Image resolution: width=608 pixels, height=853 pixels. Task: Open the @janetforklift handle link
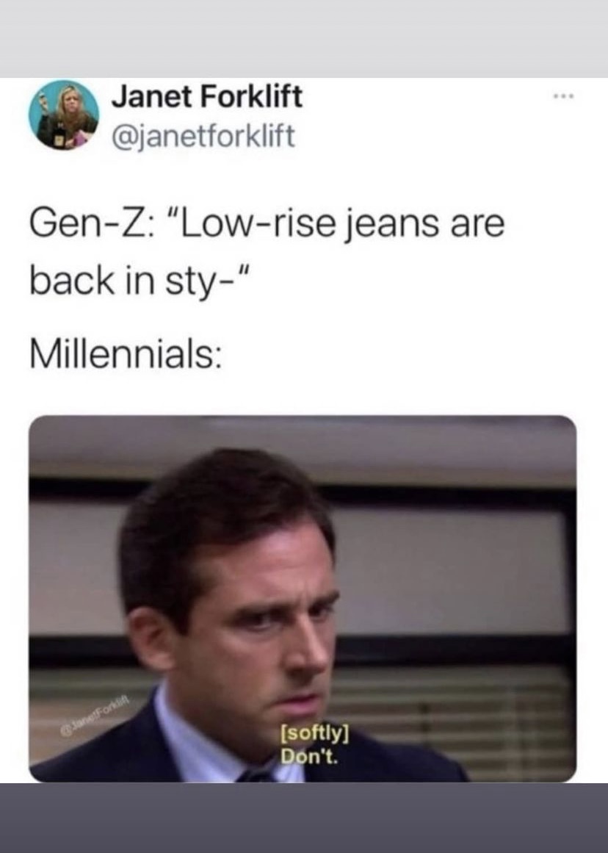pos(203,136)
